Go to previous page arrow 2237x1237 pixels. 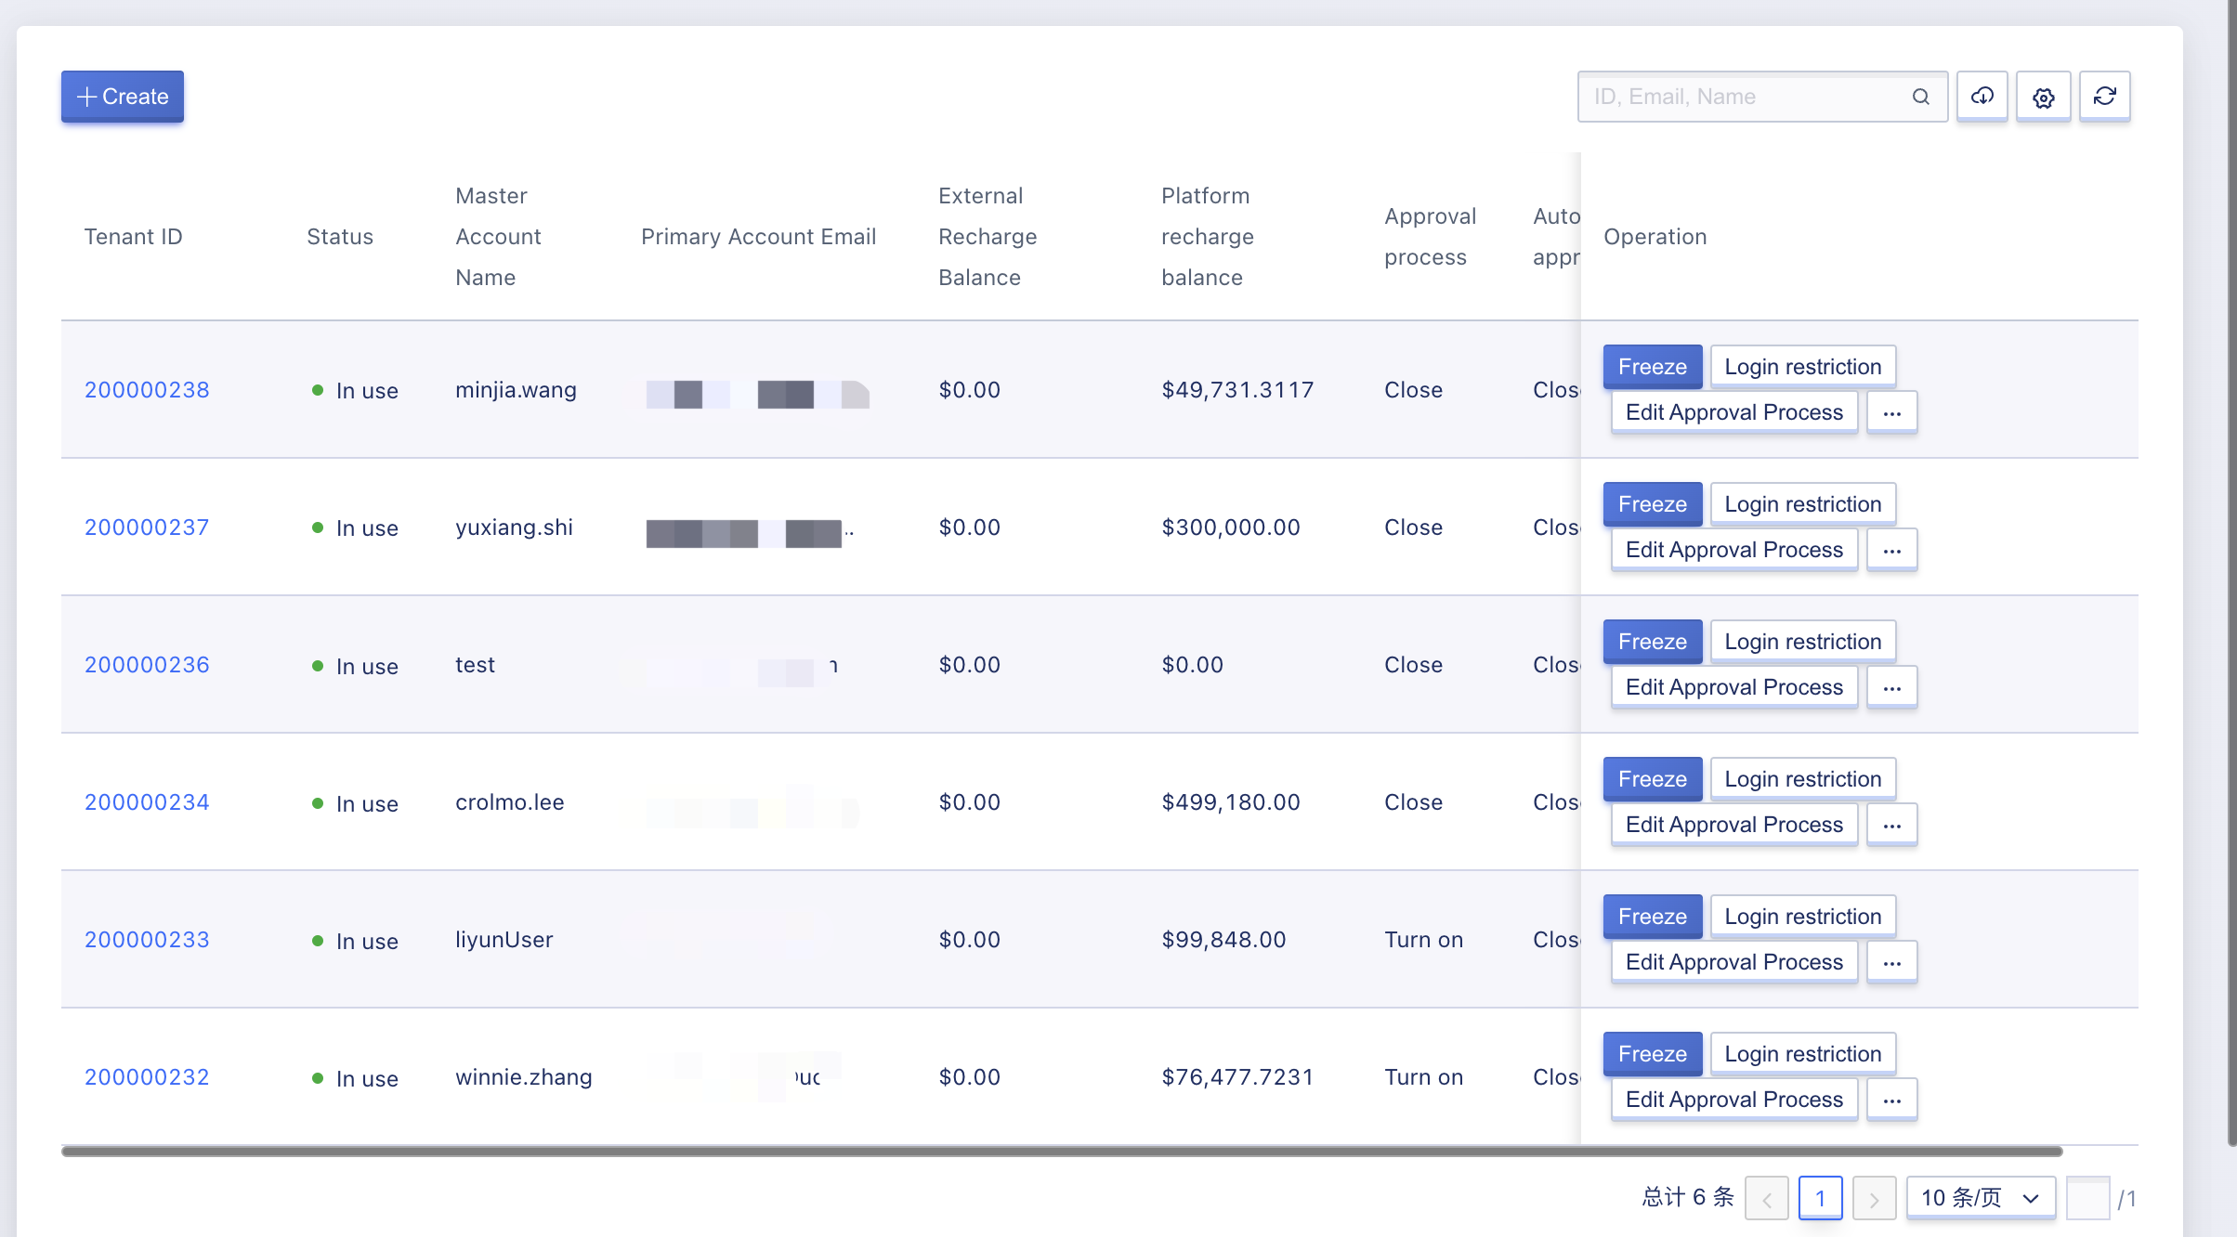(x=1767, y=1198)
